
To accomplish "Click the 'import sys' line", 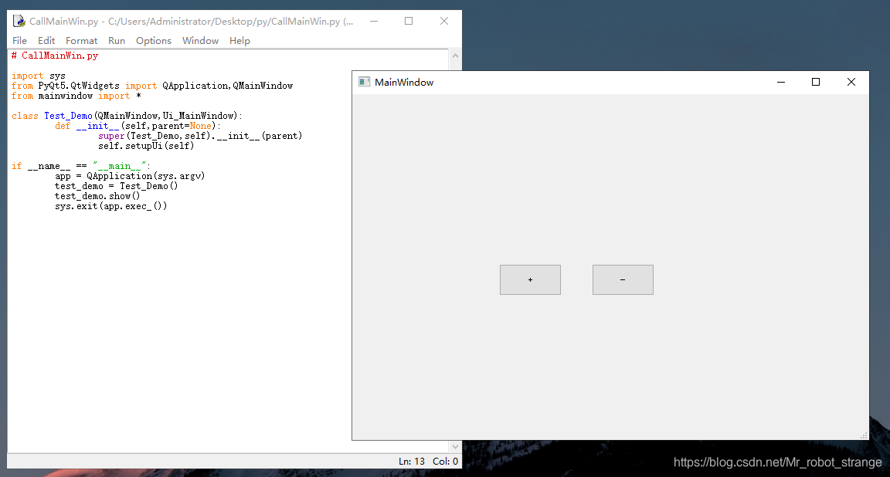I will pos(39,76).
